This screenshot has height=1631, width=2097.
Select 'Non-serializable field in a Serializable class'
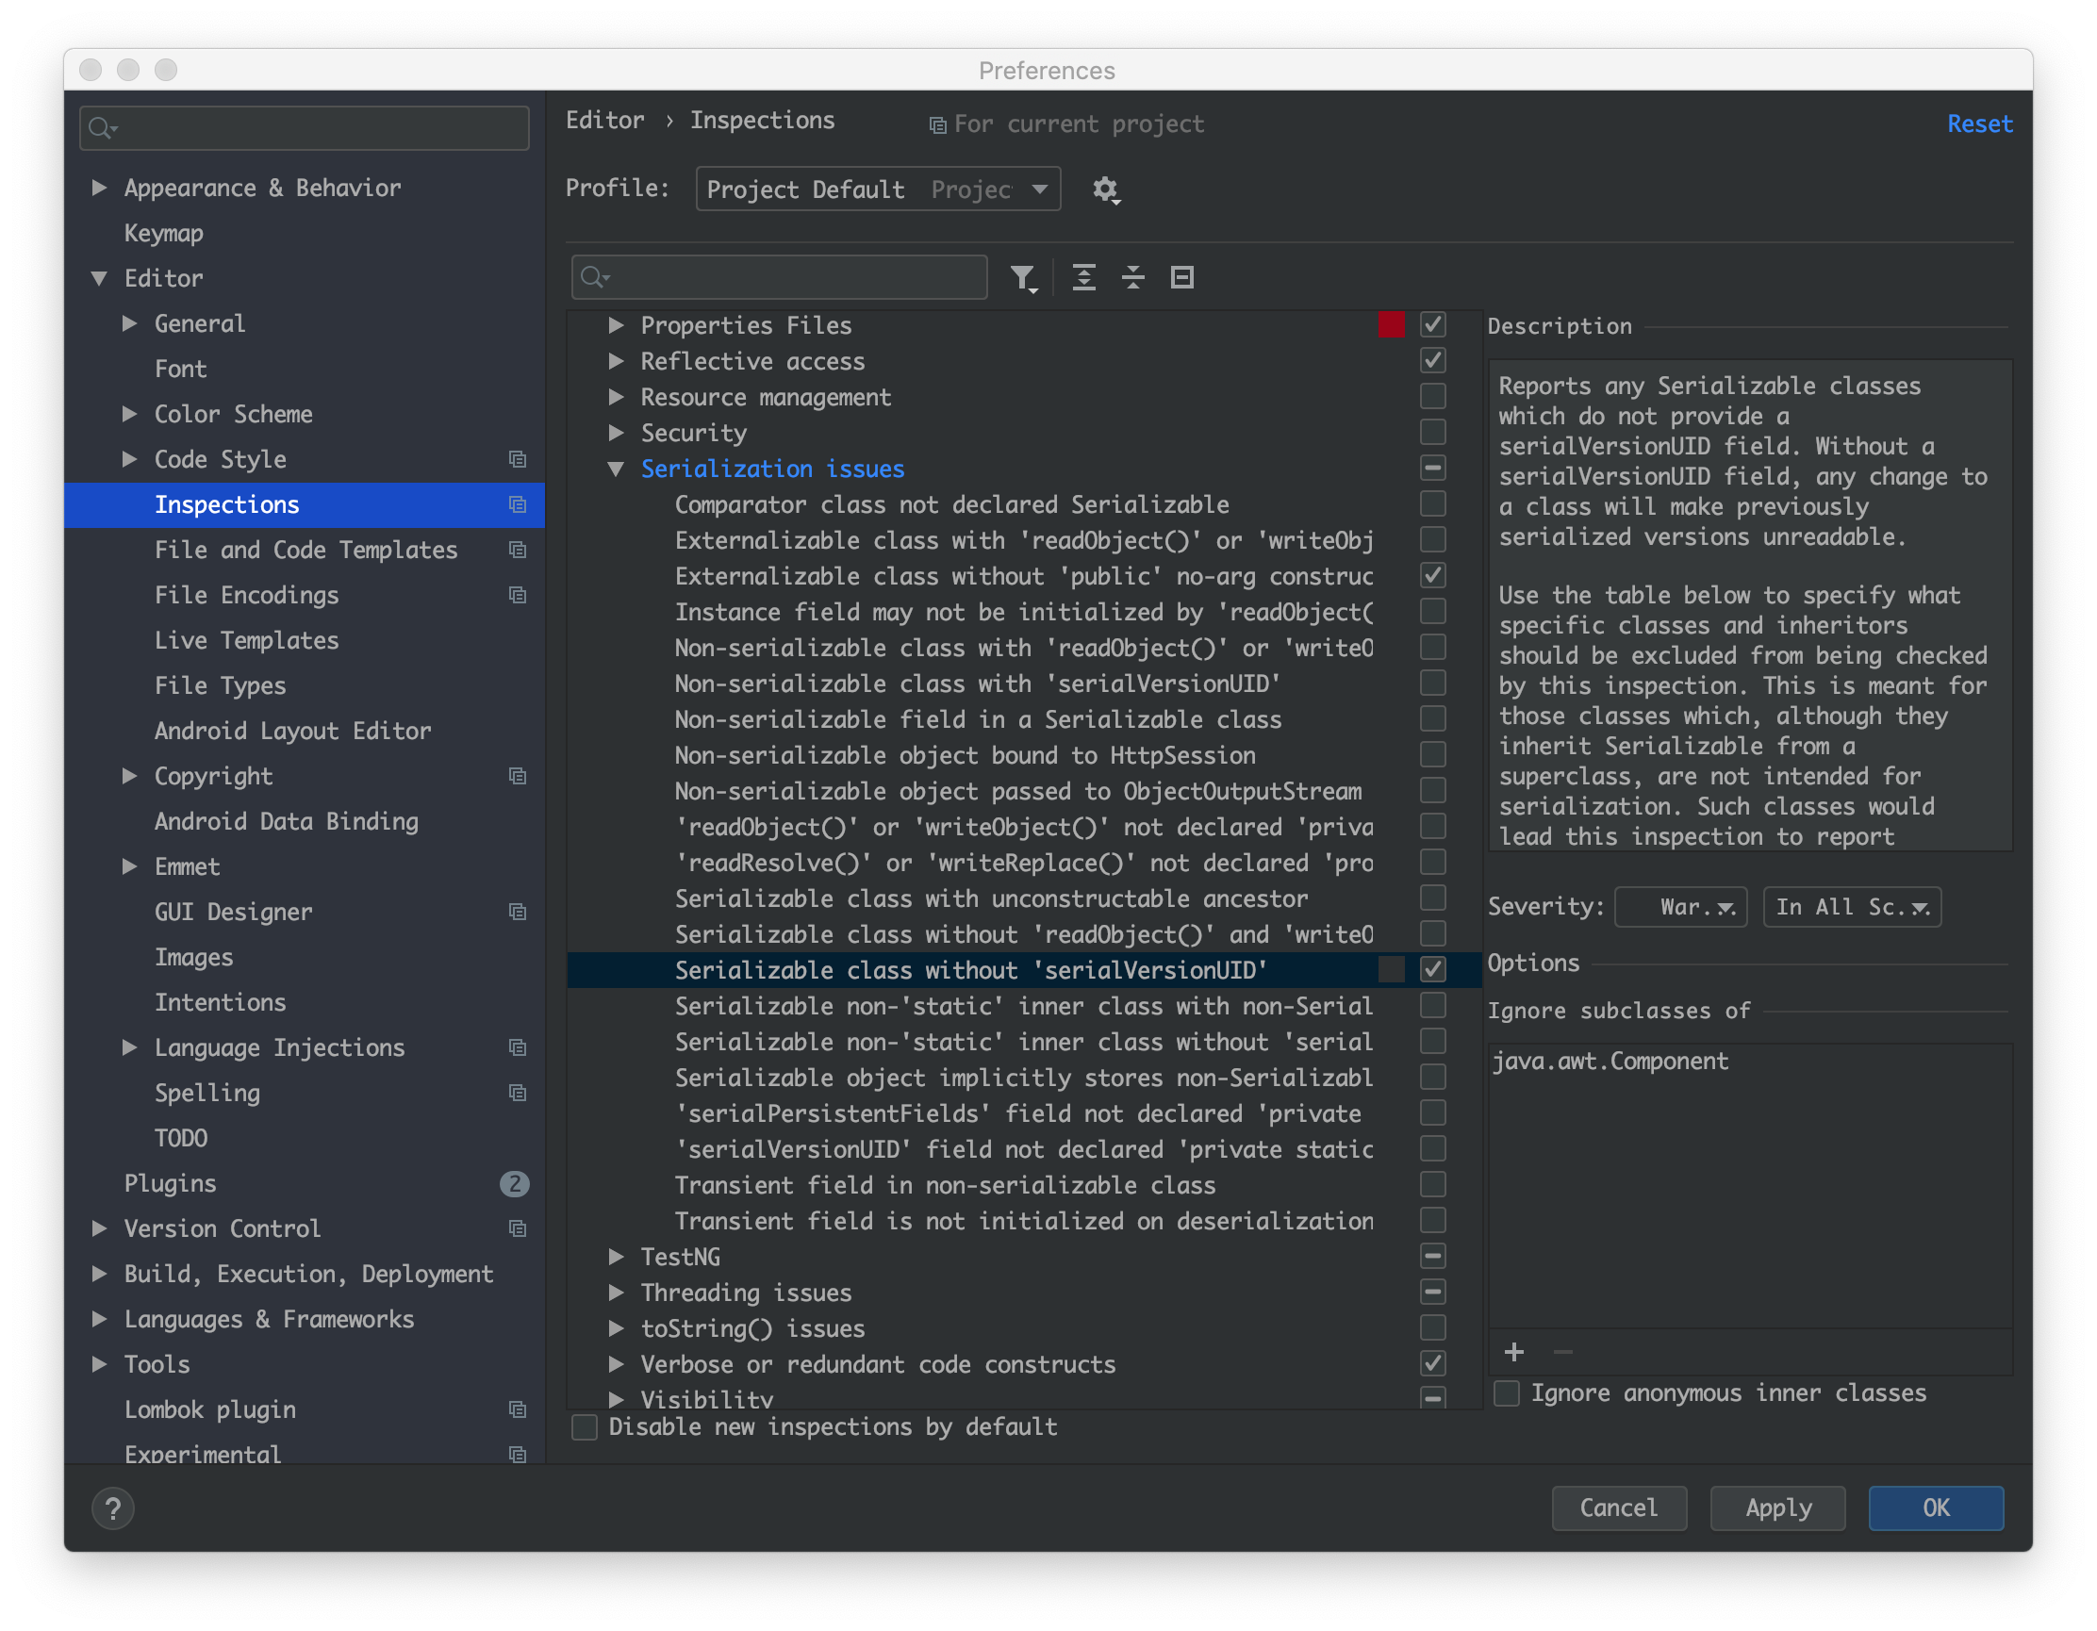(x=979, y=719)
